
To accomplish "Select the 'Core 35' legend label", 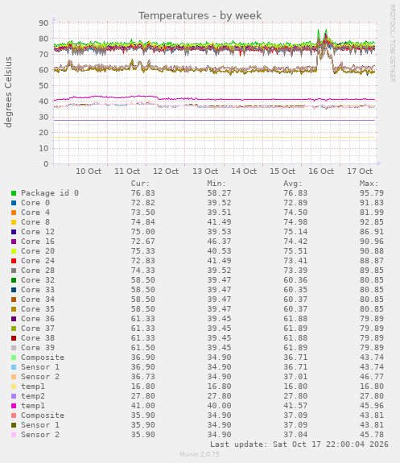I will coord(38,309).
